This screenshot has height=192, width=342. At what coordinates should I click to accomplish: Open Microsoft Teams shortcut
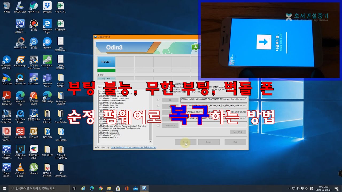click(x=47, y=81)
